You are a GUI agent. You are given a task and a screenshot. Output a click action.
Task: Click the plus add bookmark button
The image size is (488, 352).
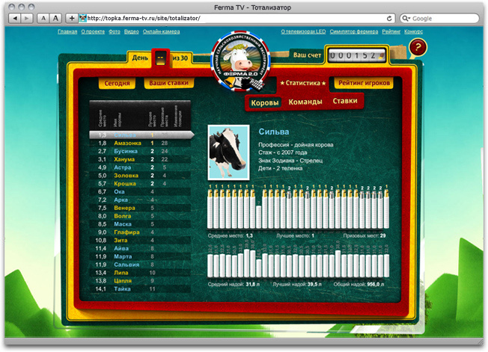71,17
